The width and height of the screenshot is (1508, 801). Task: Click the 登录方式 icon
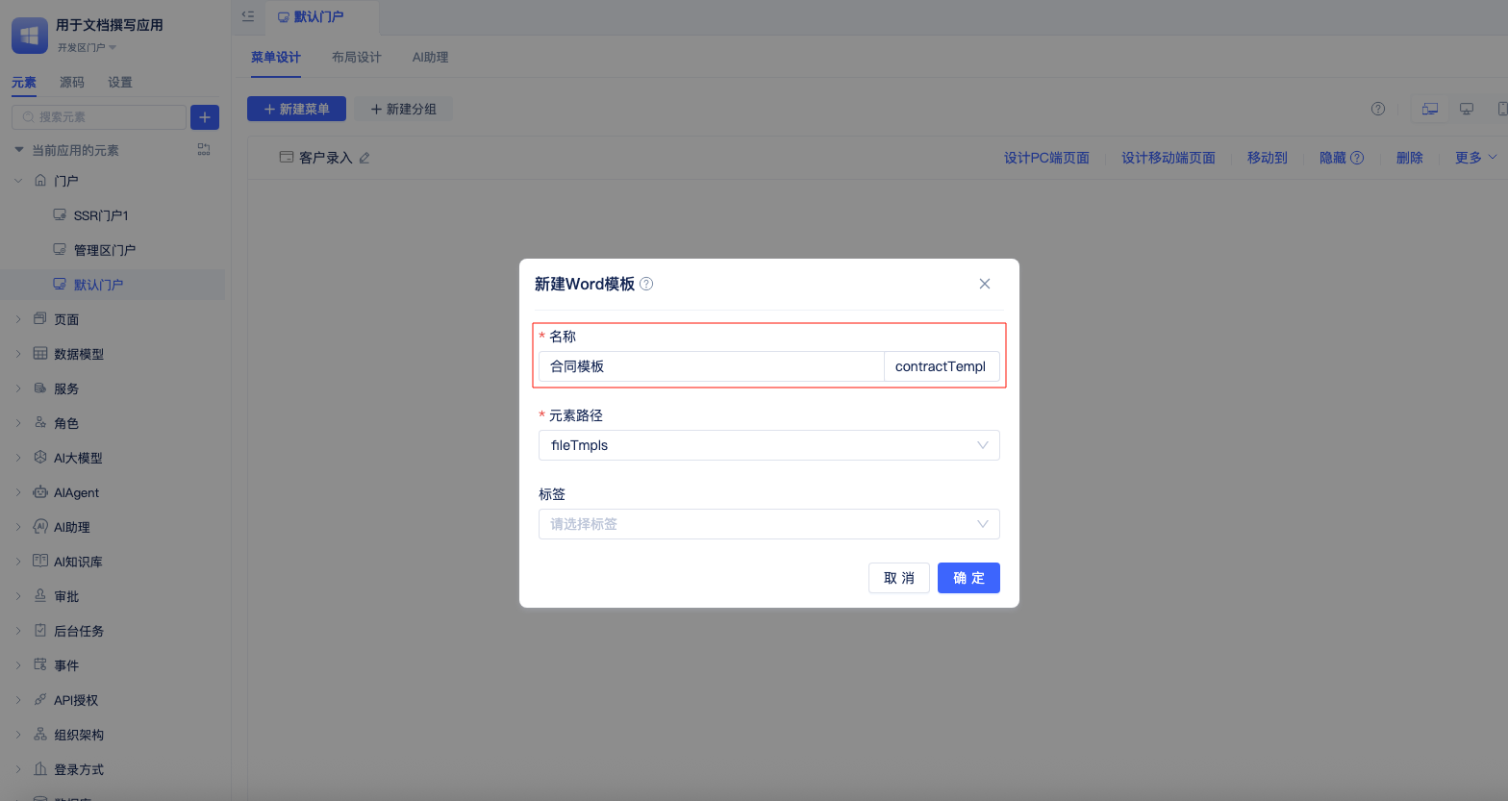point(40,768)
